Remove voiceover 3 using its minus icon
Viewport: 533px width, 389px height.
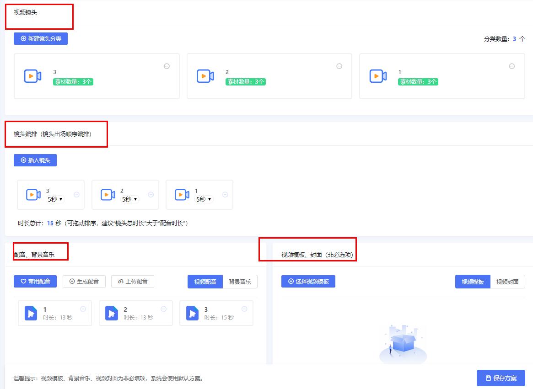[x=244, y=309]
